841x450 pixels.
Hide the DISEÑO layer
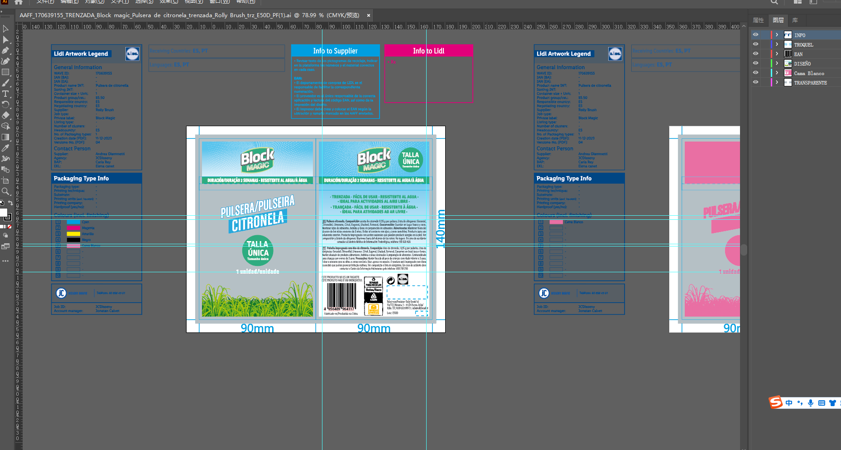coord(755,63)
